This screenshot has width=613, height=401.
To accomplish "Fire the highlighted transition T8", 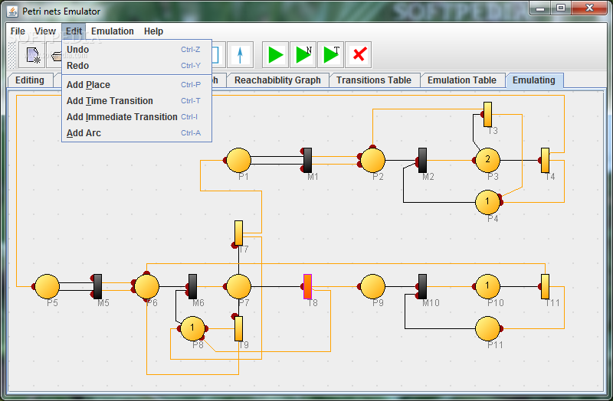I will tap(308, 286).
